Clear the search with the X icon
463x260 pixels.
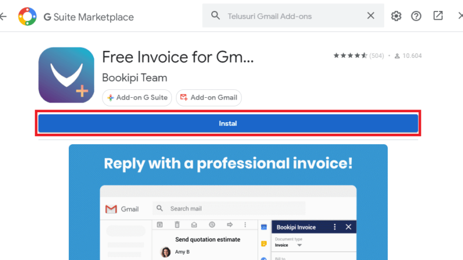coord(370,16)
